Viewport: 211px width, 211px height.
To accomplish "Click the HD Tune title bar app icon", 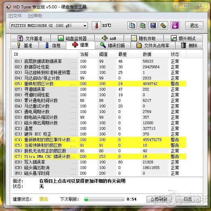I will tap(9, 7).
